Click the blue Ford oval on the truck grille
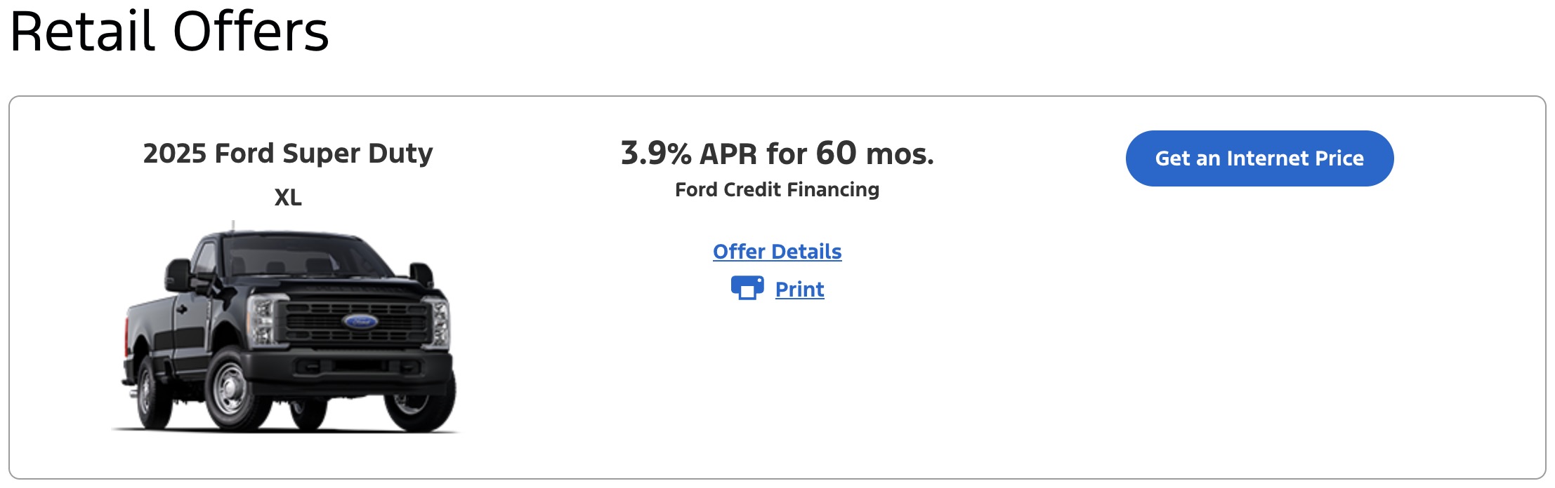This screenshot has height=488, width=1555. point(360,322)
